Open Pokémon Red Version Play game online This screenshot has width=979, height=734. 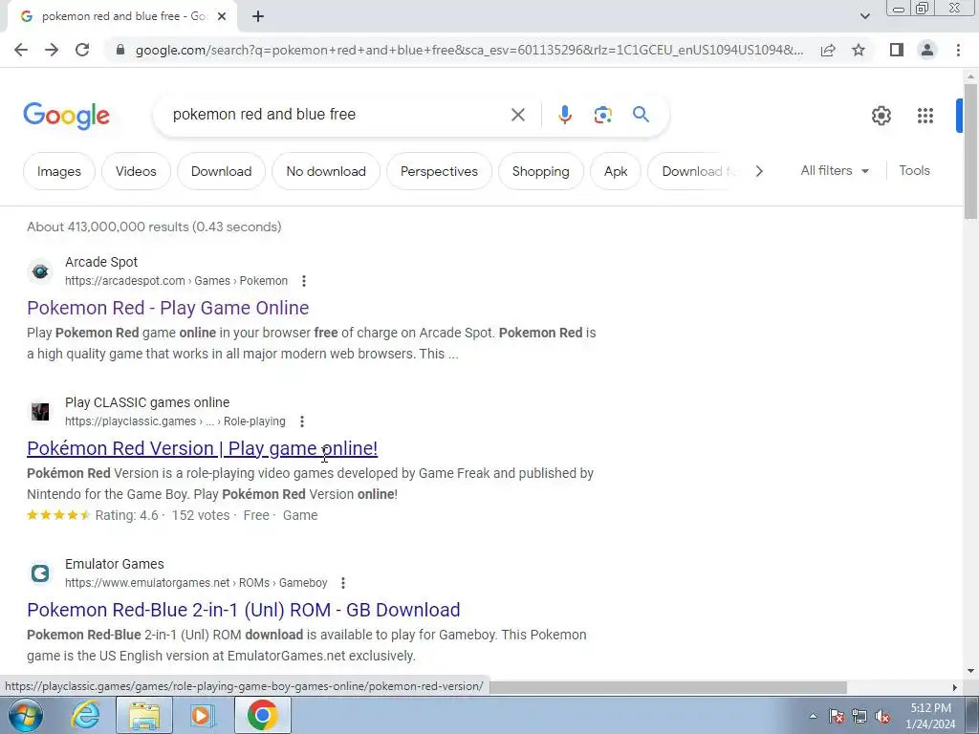point(203,448)
